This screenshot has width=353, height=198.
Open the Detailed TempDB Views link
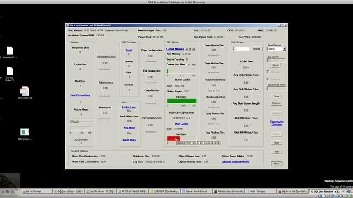(235, 162)
